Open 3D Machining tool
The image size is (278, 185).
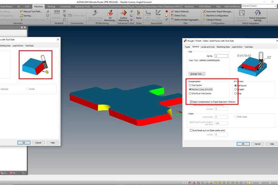pos(110,15)
